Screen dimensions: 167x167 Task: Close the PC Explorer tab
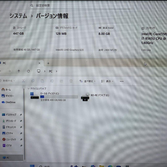coord(39,63)
